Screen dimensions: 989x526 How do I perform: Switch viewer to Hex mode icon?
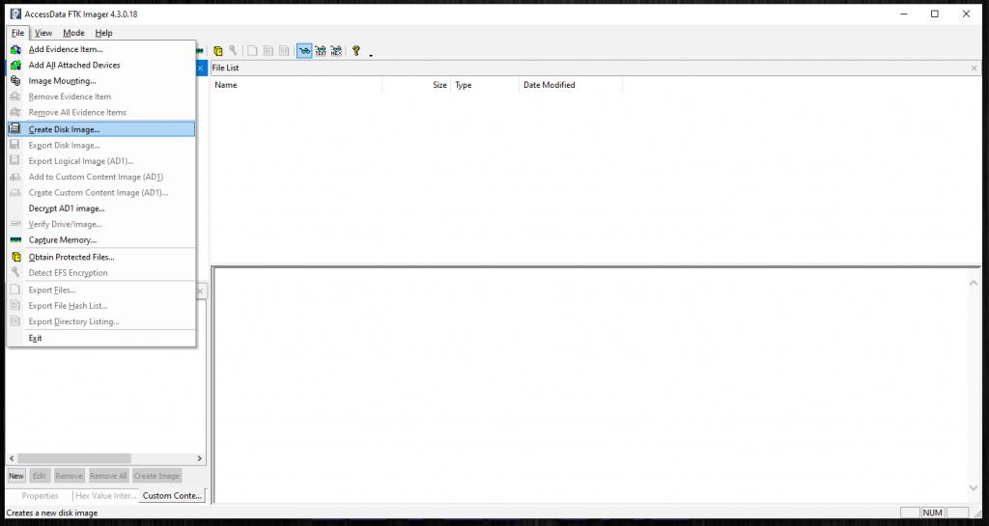point(336,51)
